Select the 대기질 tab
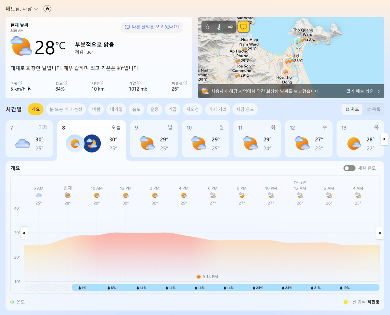Image resolution: width=390 pixels, height=315 pixels. tap(116, 110)
